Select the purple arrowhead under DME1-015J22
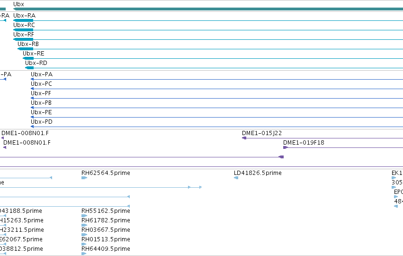Screen dimensions: 403x256 (x=244, y=138)
